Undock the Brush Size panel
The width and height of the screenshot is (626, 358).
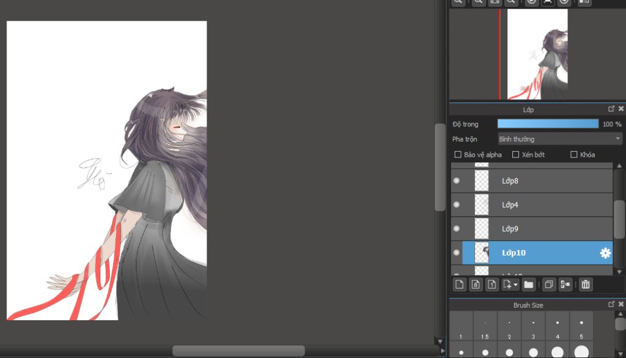point(611,304)
